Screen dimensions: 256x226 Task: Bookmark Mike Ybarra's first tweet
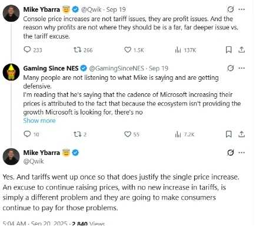click(229, 50)
